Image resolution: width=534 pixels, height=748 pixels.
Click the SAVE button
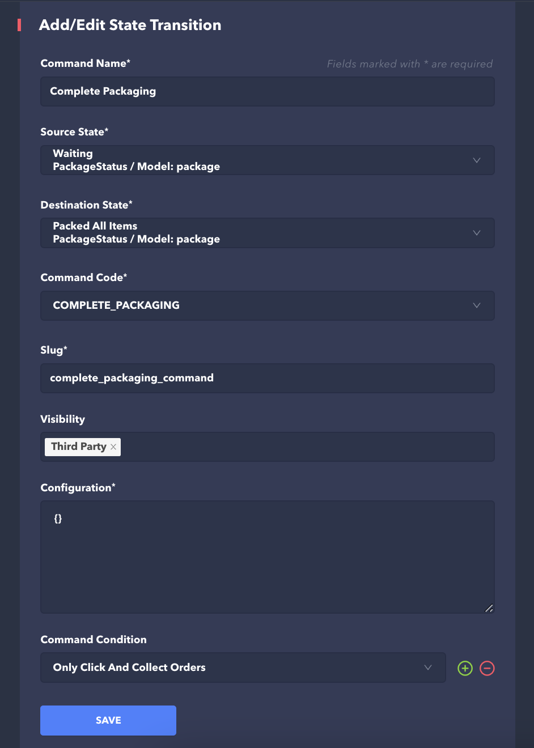pos(108,720)
